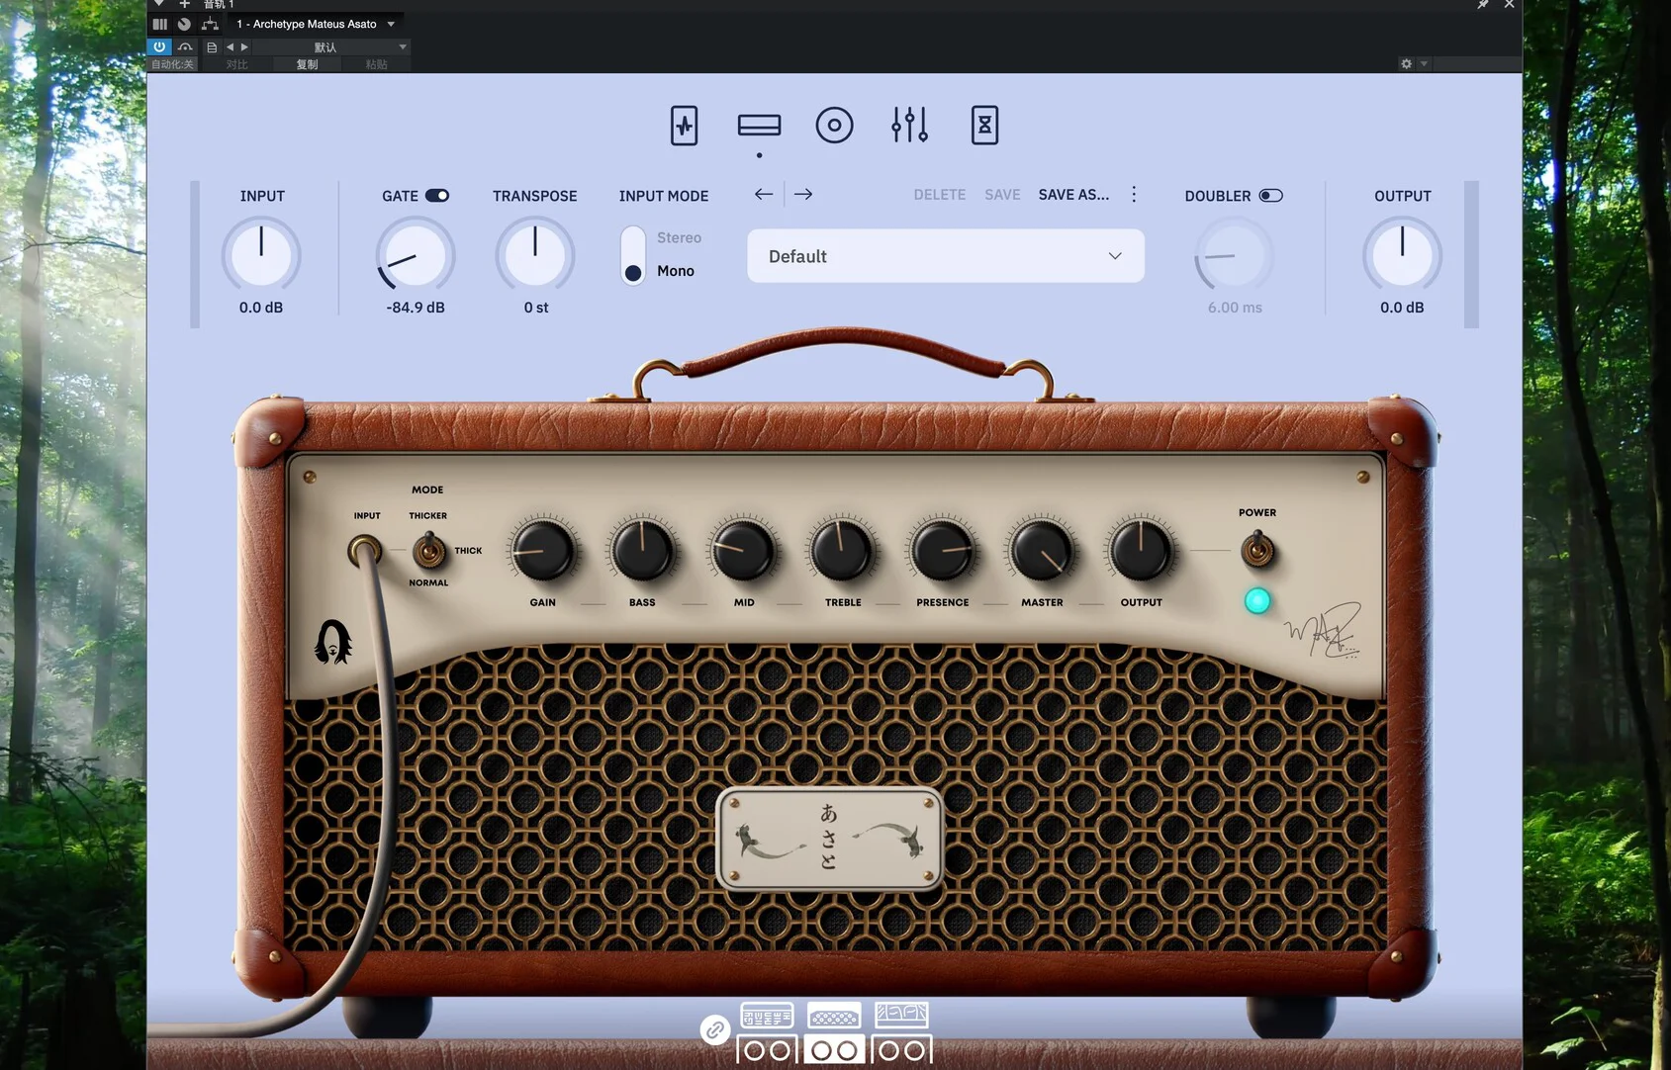The width and height of the screenshot is (1671, 1070).
Task: Expand the 默认 host preset dropdown
Action: point(402,47)
